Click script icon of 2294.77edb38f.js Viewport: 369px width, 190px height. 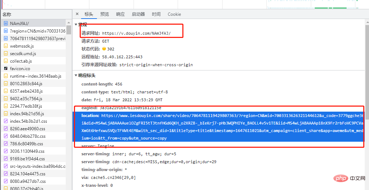tap(6, 106)
